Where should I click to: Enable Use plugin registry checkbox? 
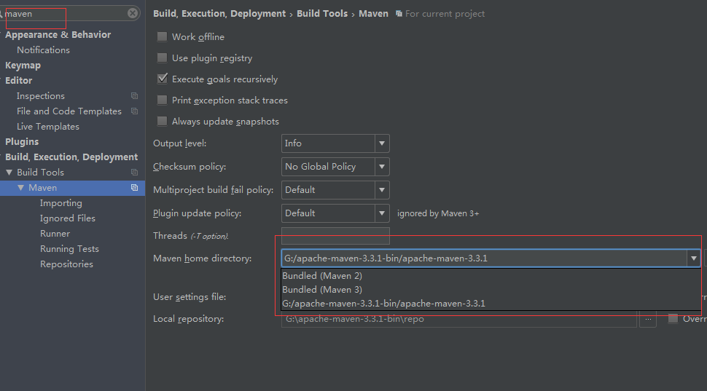[162, 58]
